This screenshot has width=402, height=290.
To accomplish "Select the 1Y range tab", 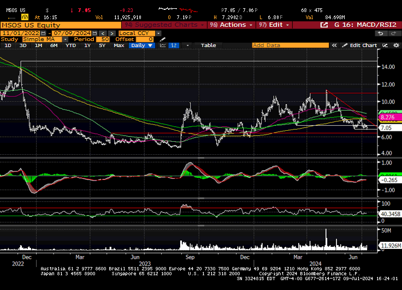I will tap(87, 45).
